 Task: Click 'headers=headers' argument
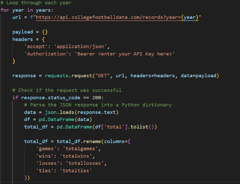tap(152, 76)
